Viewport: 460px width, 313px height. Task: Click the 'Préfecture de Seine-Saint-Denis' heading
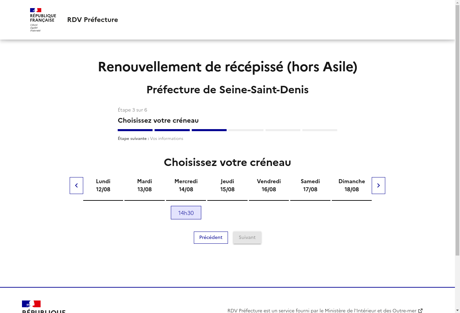click(x=228, y=90)
